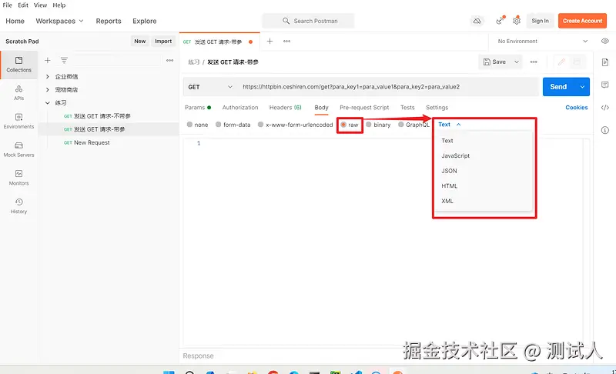Click the Sign In button
616x374 pixels.
[x=541, y=21]
